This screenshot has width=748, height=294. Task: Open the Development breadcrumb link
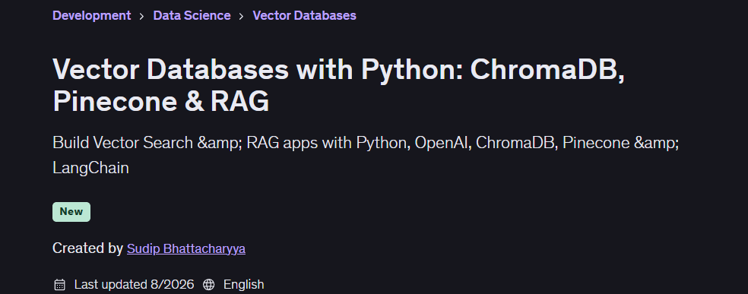coord(91,16)
